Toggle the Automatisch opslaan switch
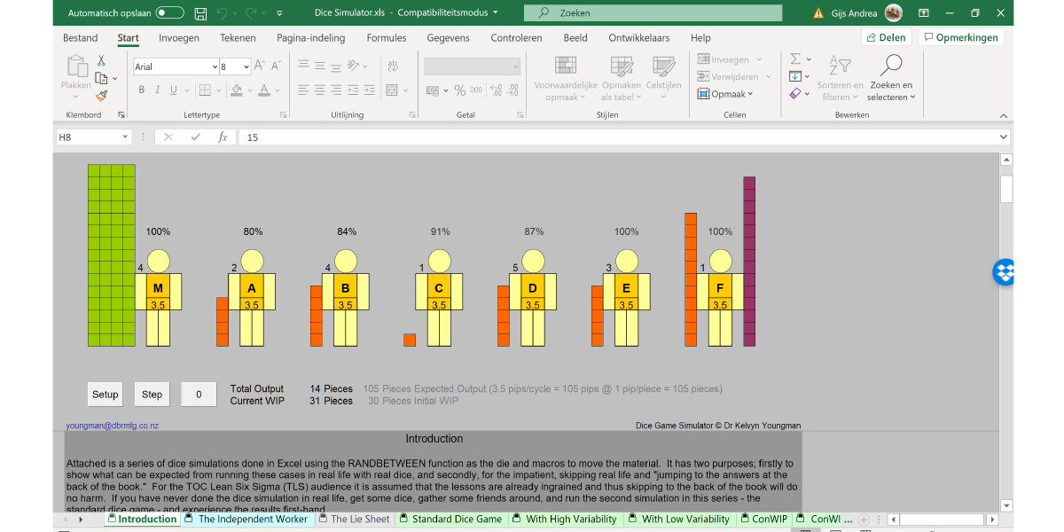 tap(169, 13)
